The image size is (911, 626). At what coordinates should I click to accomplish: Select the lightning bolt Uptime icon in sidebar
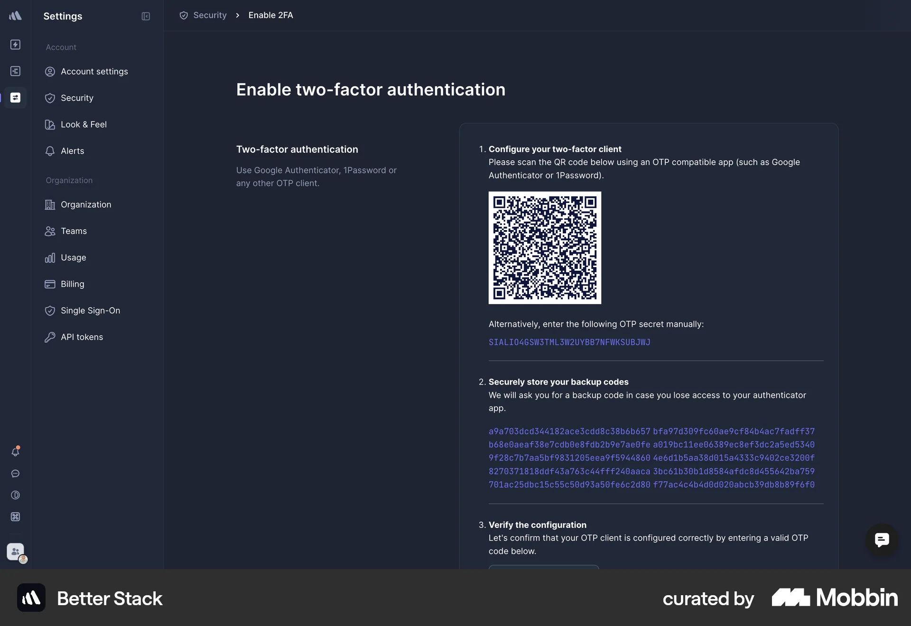coord(16,45)
